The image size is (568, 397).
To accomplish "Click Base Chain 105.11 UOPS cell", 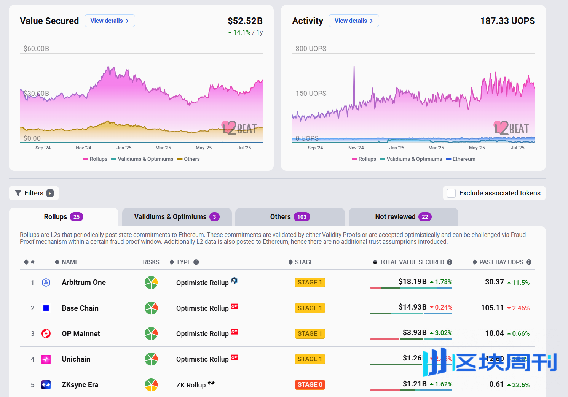I will (492, 308).
